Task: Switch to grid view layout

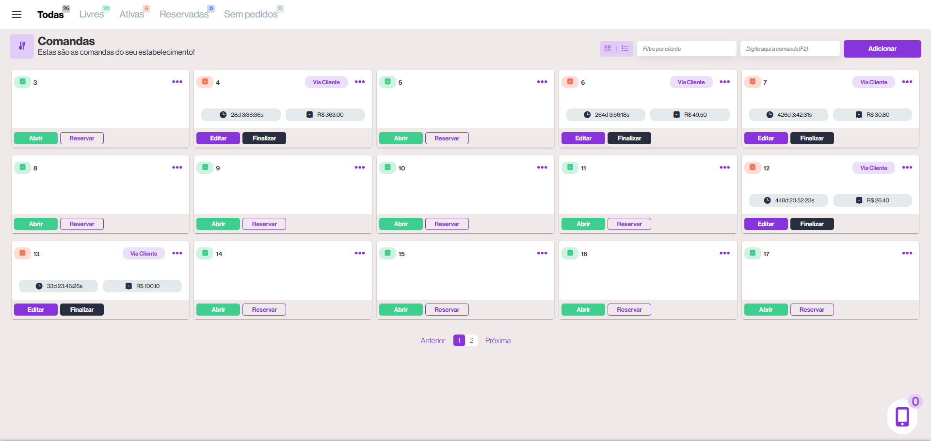Action: point(608,48)
